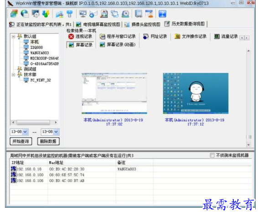258x219 pixels.
Task: Select 本机 in the client tree
Action: [34, 42]
